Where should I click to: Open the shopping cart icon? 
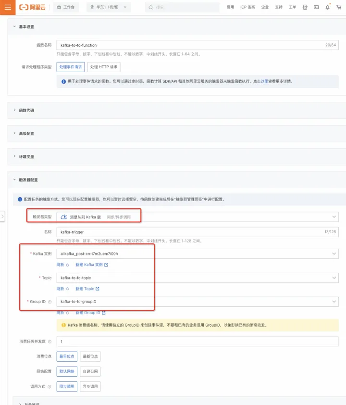tap(339, 7)
